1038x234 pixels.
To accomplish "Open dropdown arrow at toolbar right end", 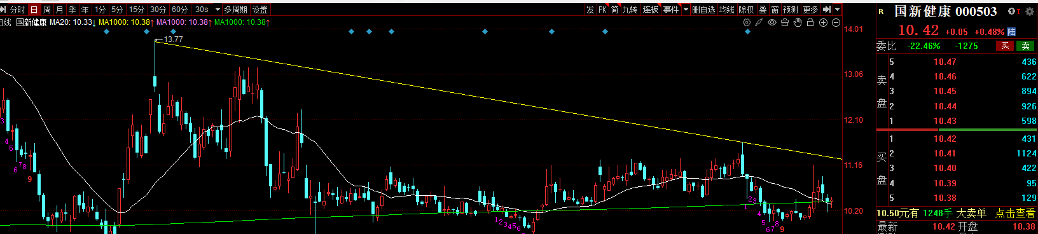I will click(x=837, y=10).
